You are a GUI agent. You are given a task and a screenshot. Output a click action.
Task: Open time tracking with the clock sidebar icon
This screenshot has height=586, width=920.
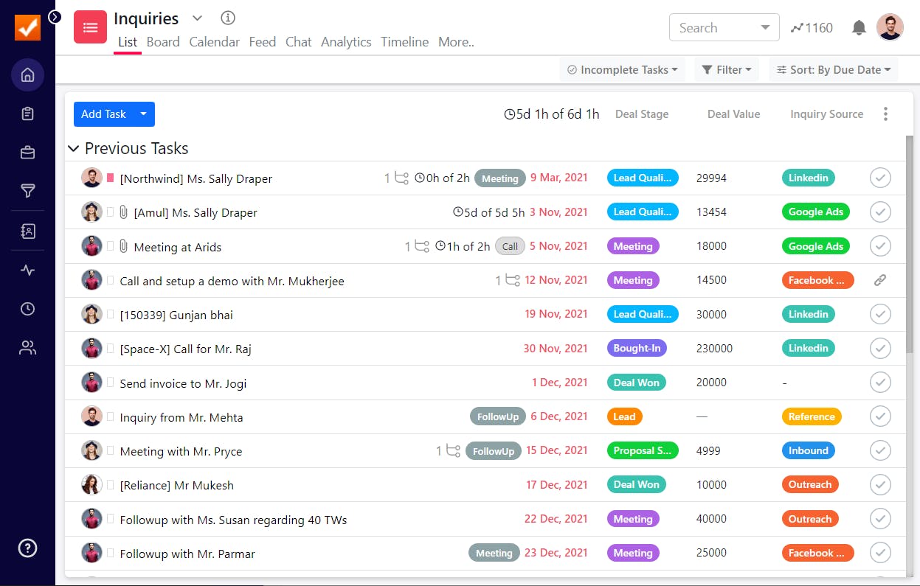click(27, 309)
